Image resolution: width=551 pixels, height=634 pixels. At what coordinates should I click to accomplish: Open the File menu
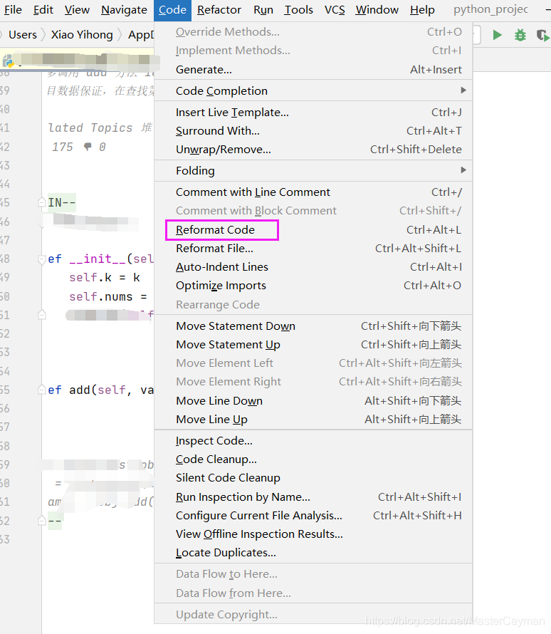pyautogui.click(x=13, y=10)
